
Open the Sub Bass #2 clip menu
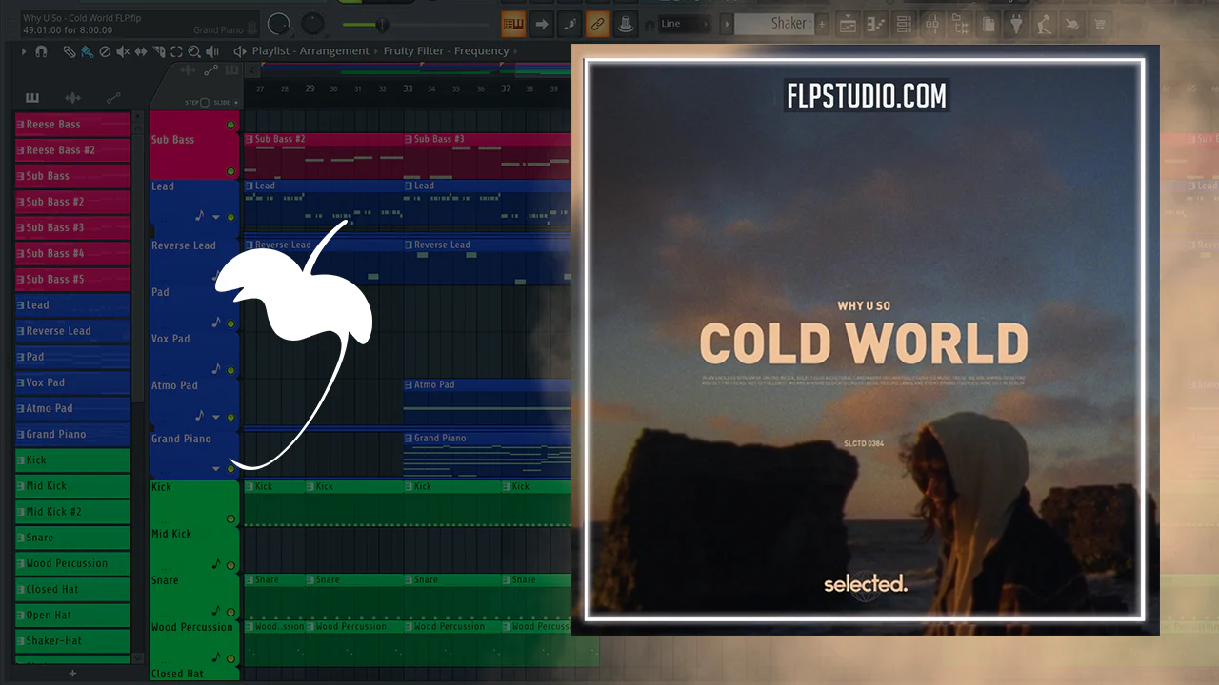click(x=250, y=139)
